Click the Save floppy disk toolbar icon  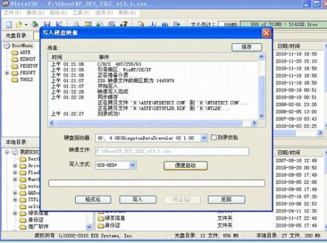[47, 24]
